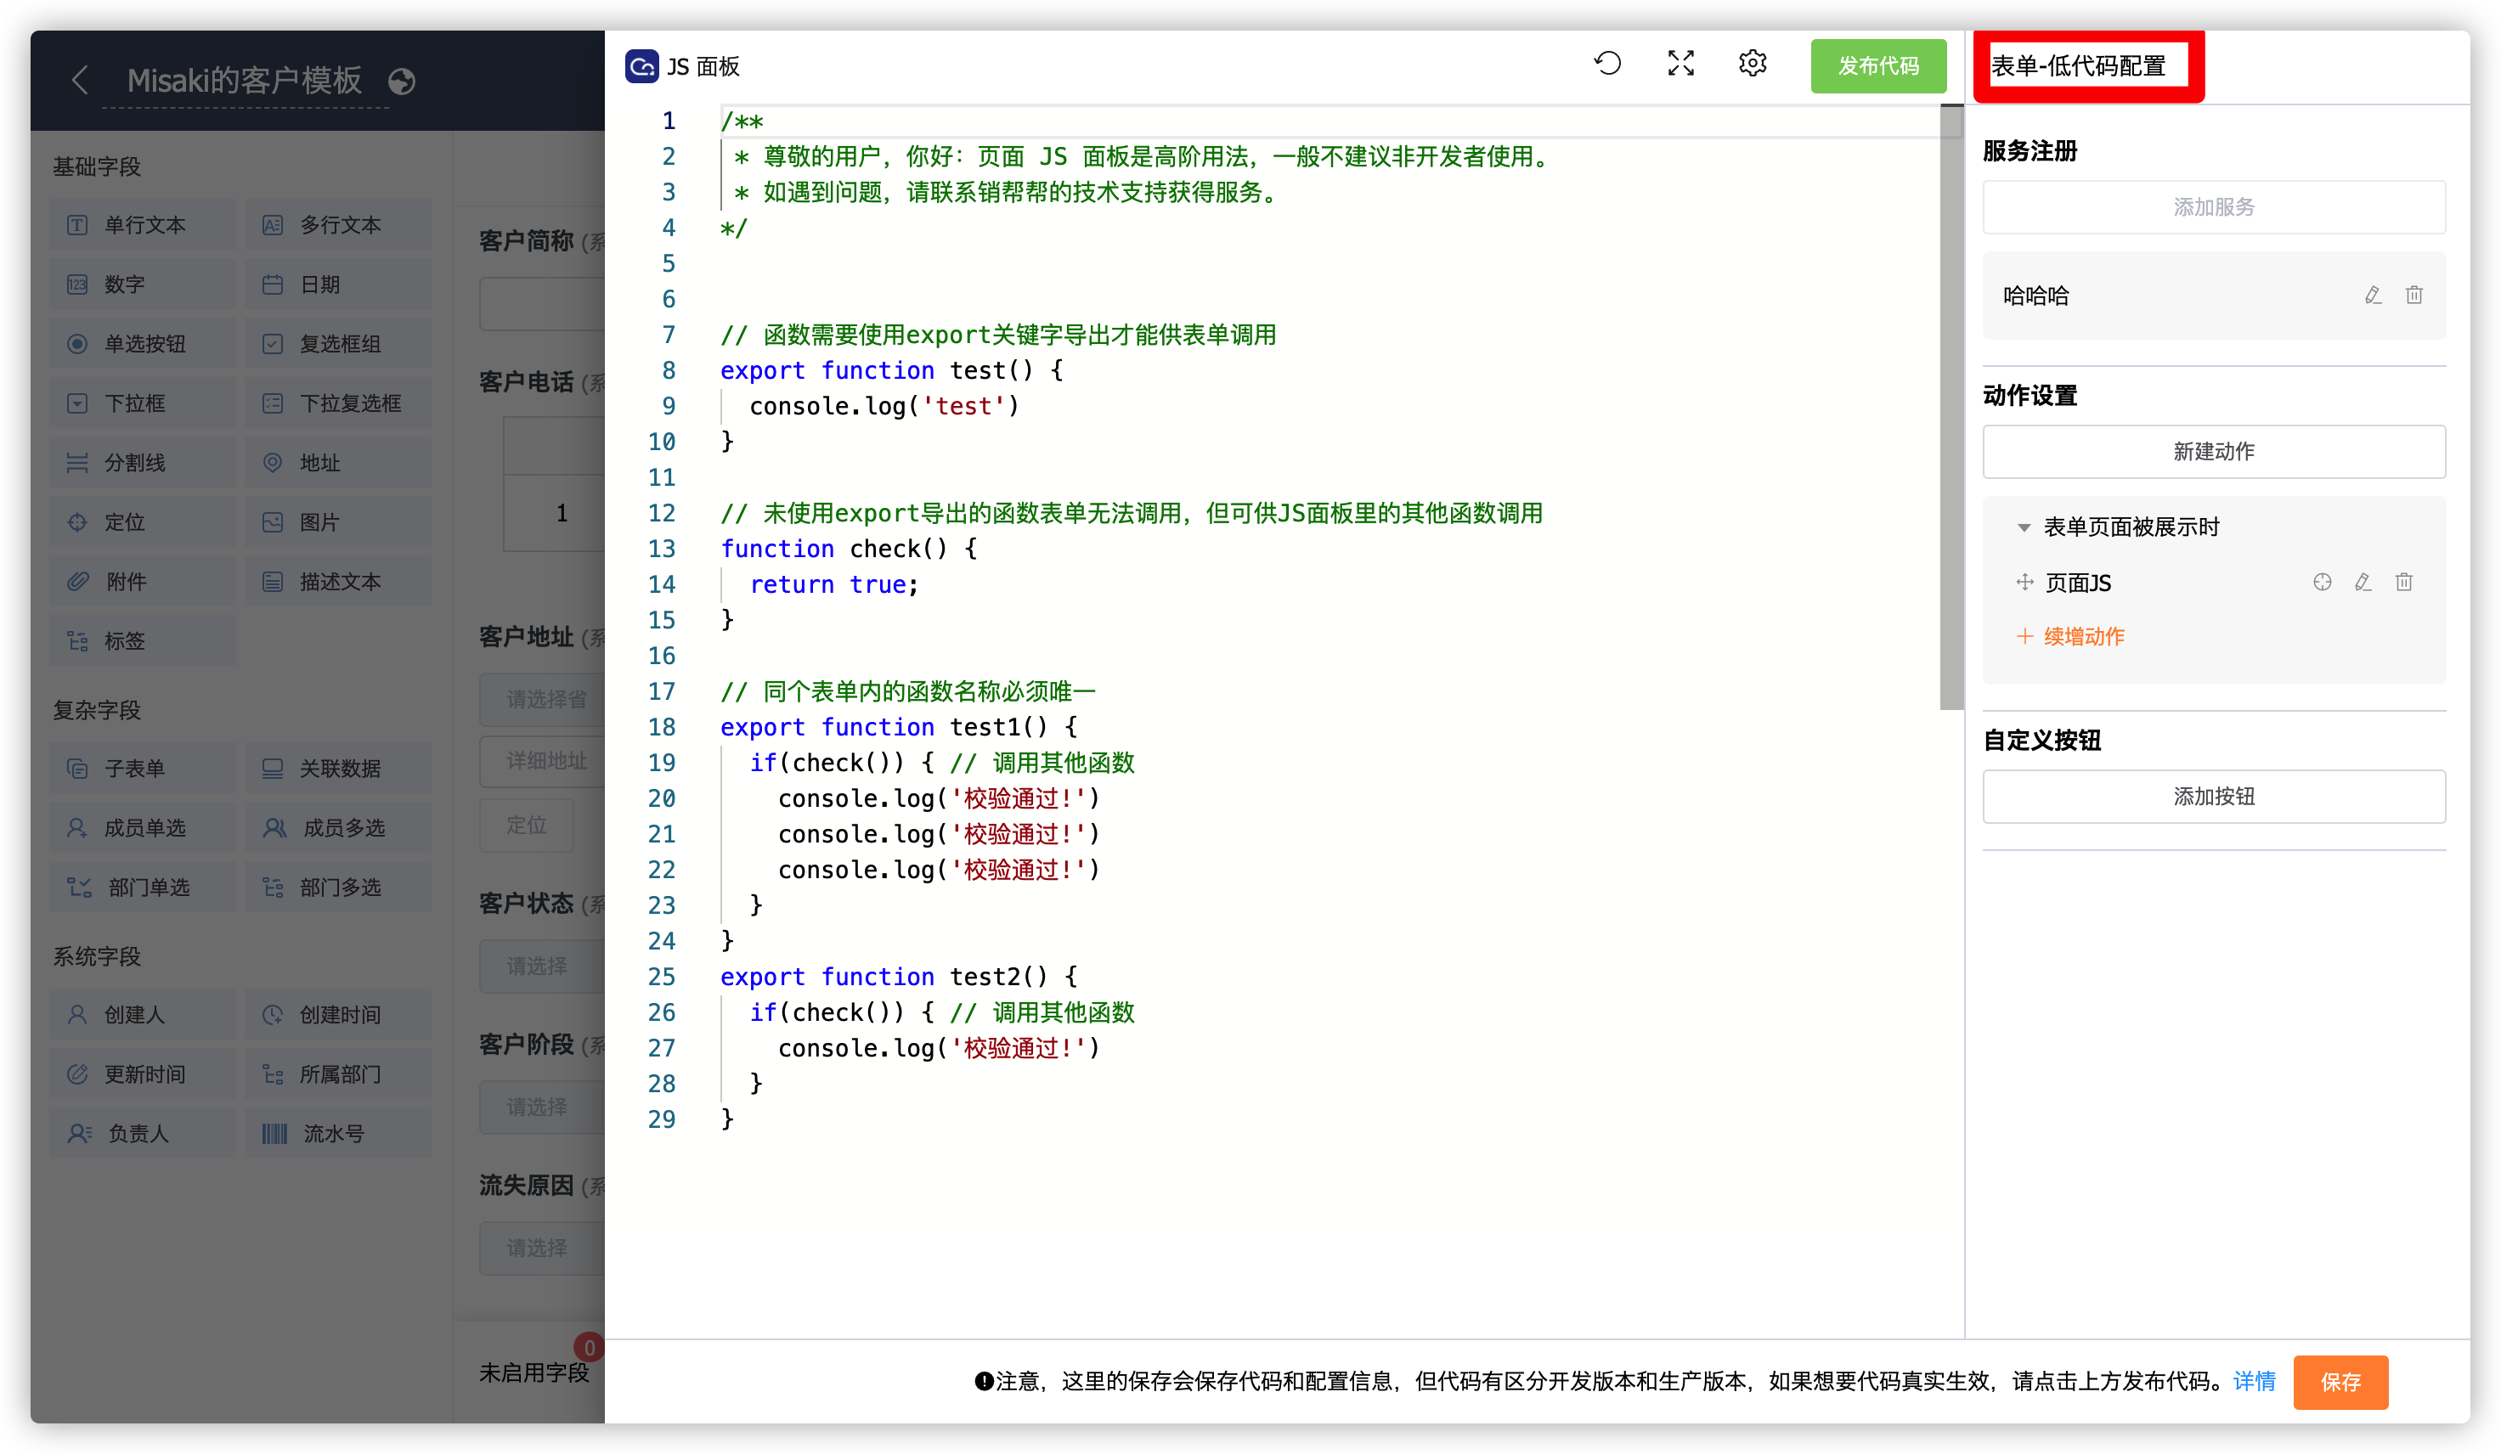Image resolution: width=2501 pixels, height=1454 pixels.
Task: Open the 详情 link in footer note
Action: click(2253, 1381)
